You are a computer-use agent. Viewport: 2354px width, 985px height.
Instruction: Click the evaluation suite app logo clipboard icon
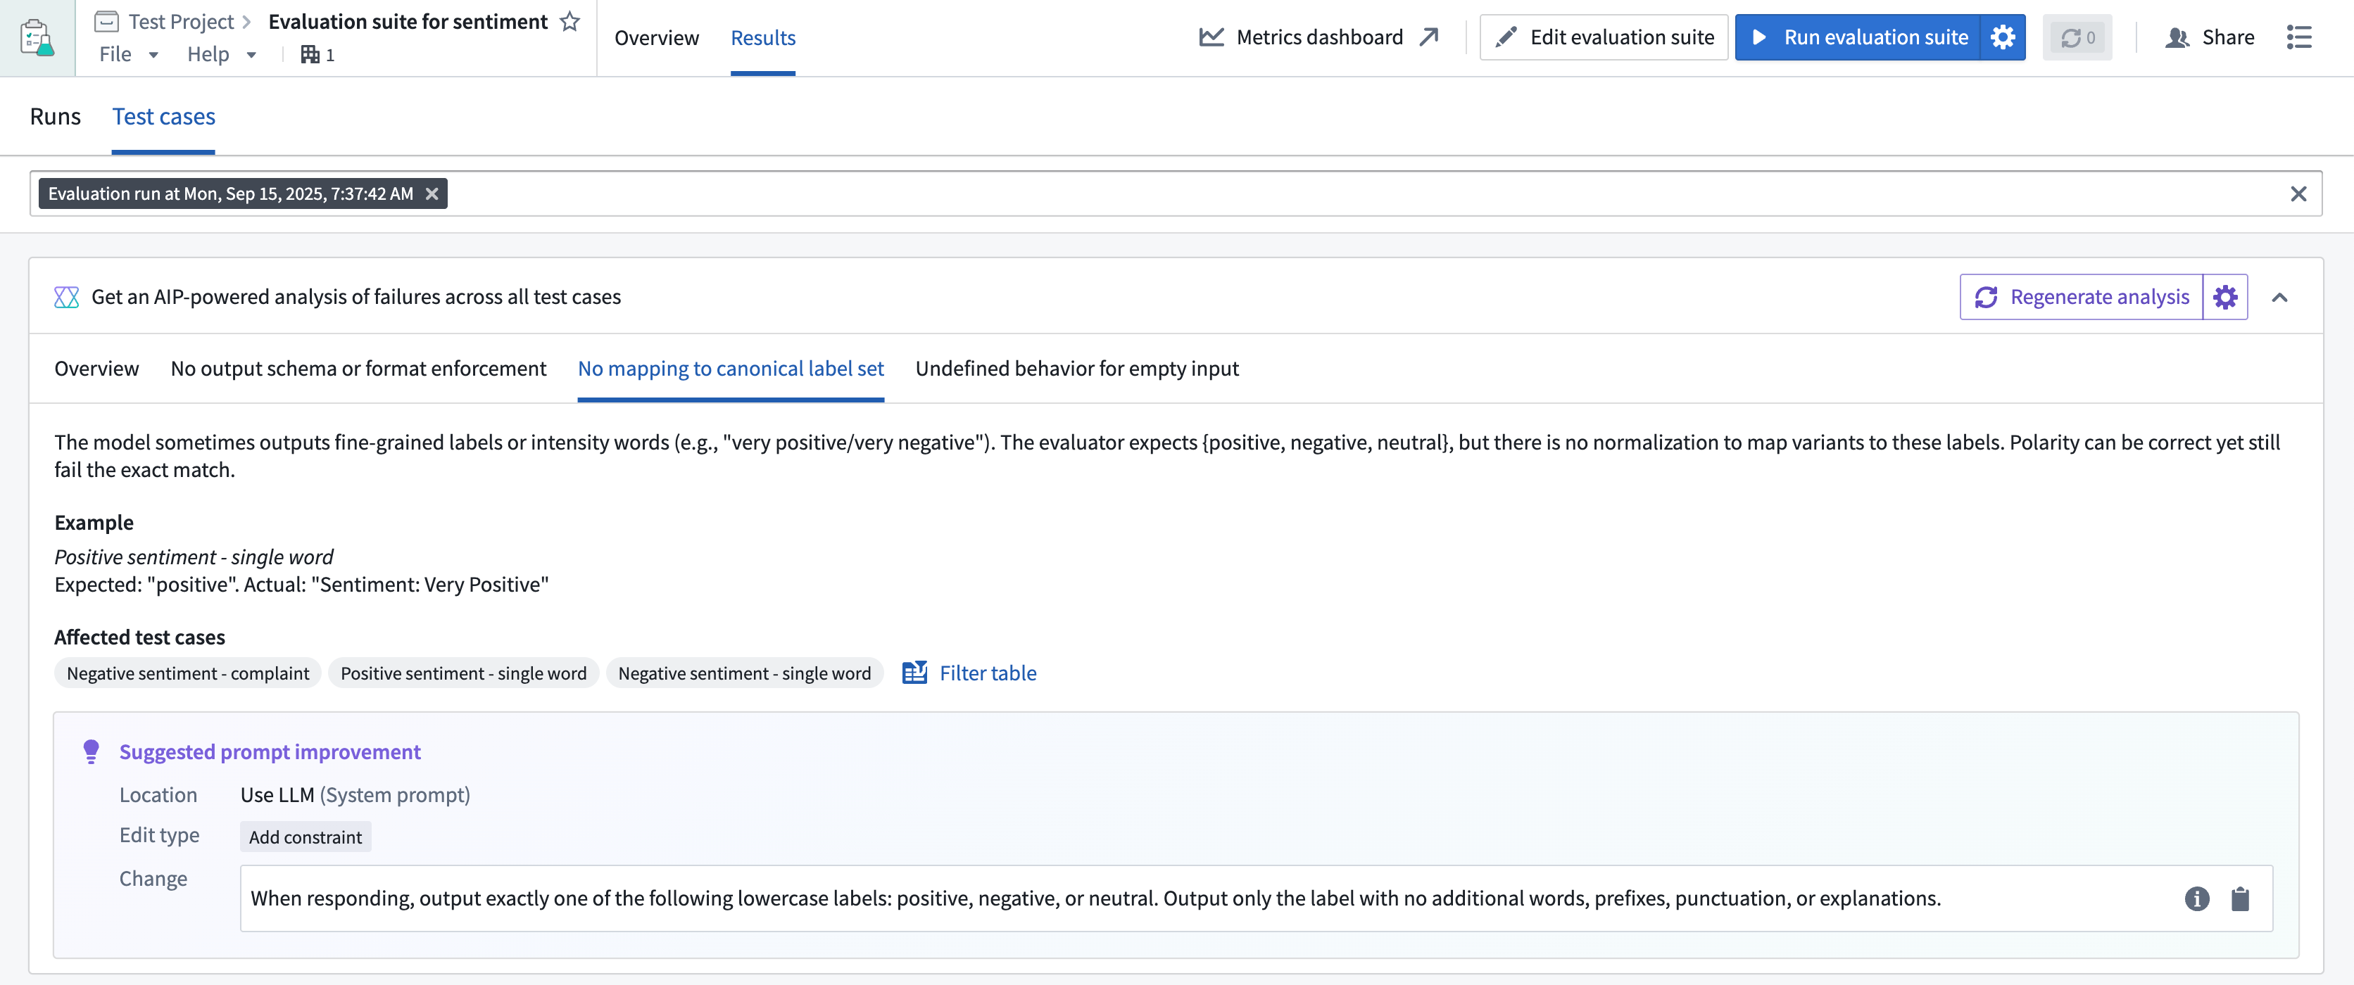(x=37, y=37)
